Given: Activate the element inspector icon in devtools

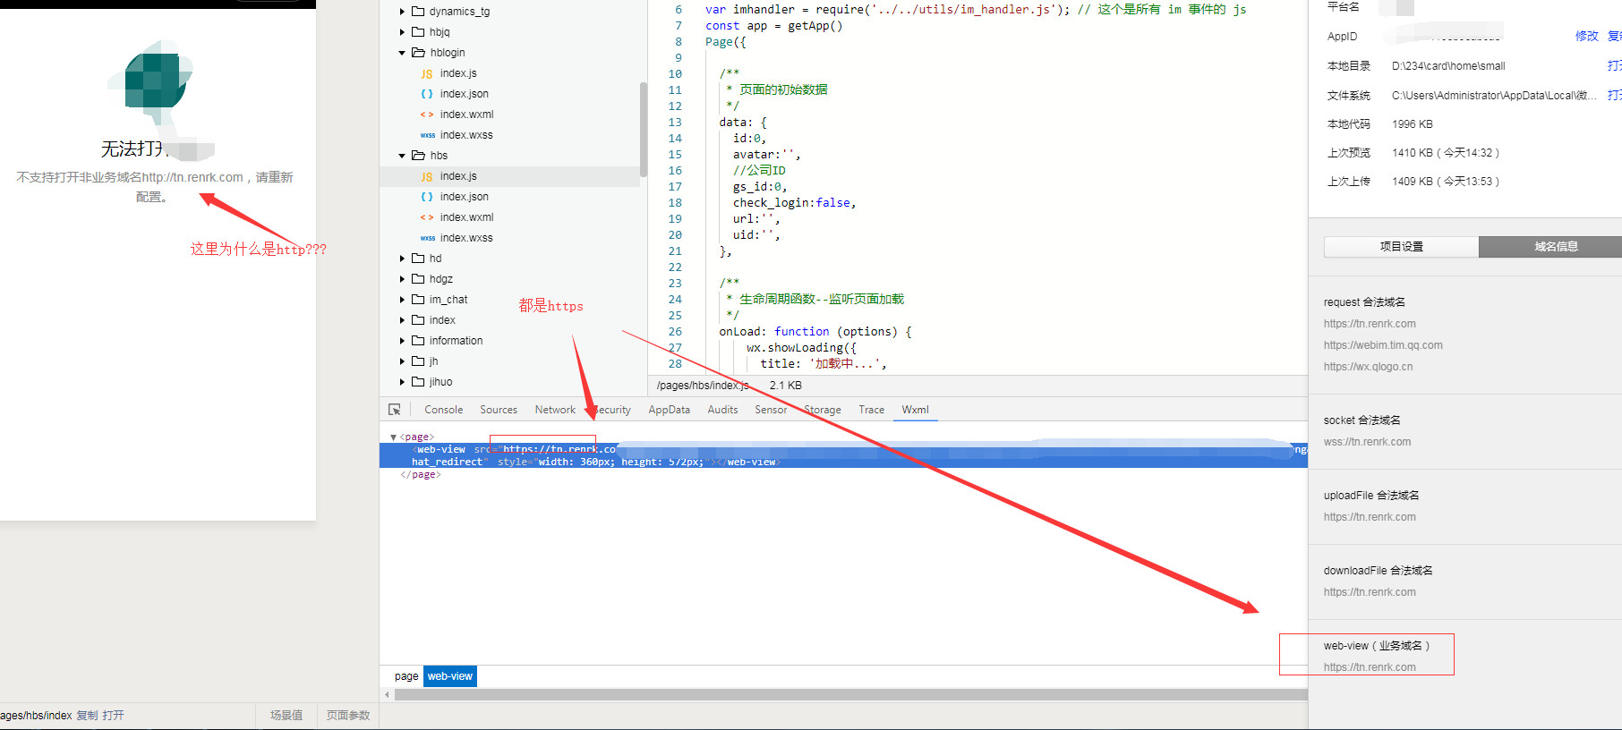Looking at the screenshot, I should click(394, 410).
